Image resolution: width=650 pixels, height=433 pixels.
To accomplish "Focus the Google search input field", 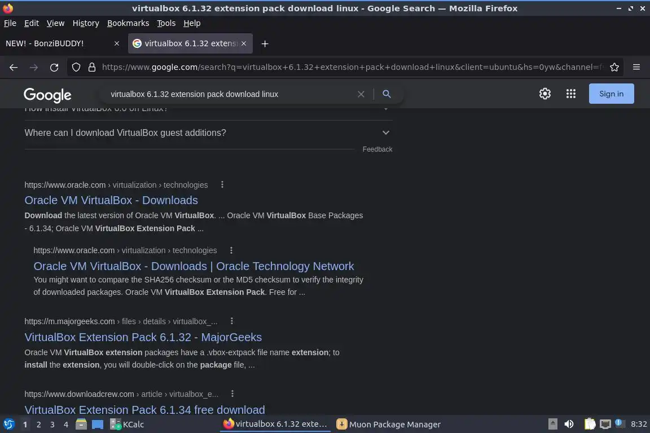I will click(x=230, y=94).
